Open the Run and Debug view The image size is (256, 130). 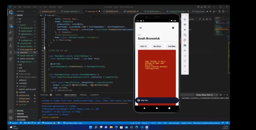11,32
